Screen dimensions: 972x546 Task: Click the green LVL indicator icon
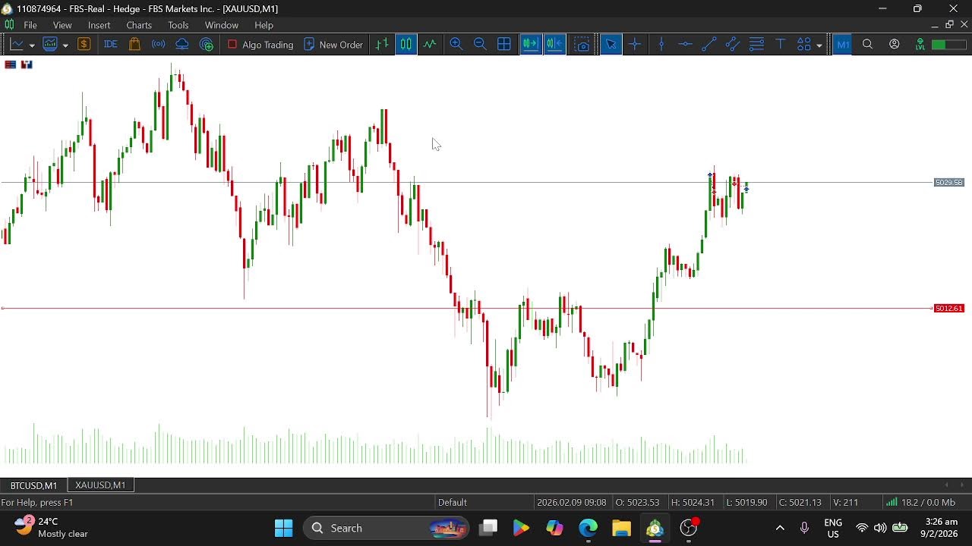pos(920,45)
